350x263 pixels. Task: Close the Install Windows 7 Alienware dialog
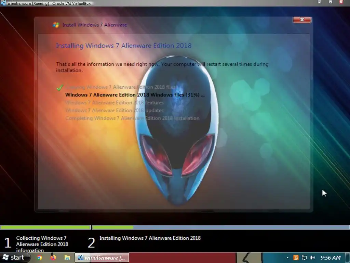(x=302, y=20)
